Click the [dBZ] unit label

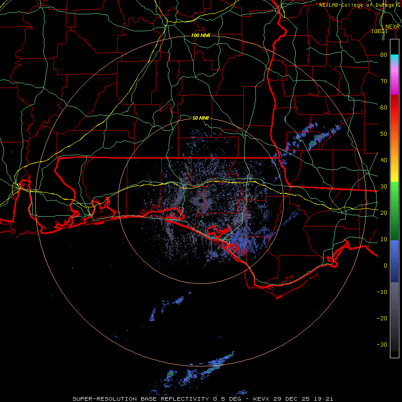[379, 31]
